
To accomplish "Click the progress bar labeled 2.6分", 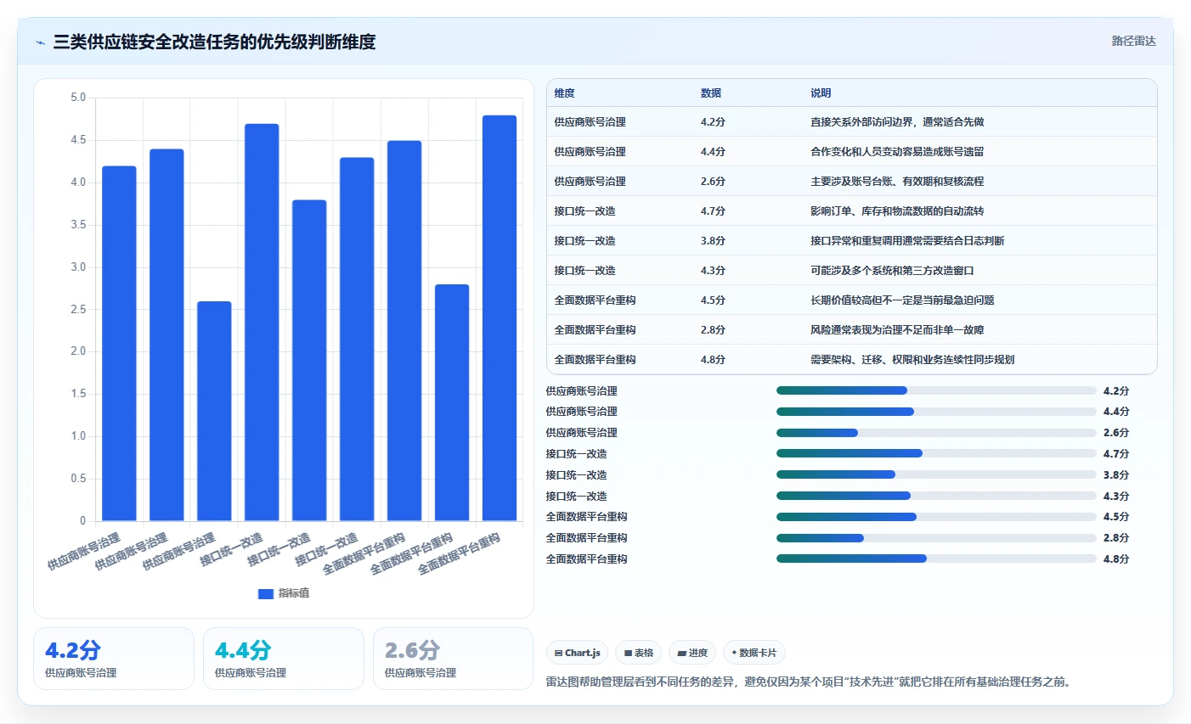I will tap(936, 433).
